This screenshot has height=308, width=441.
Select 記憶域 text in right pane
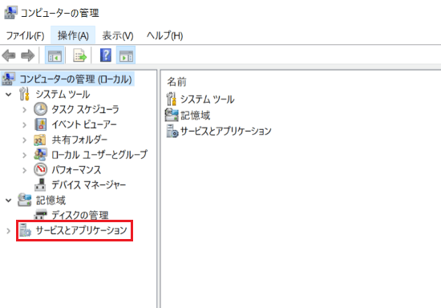(195, 115)
